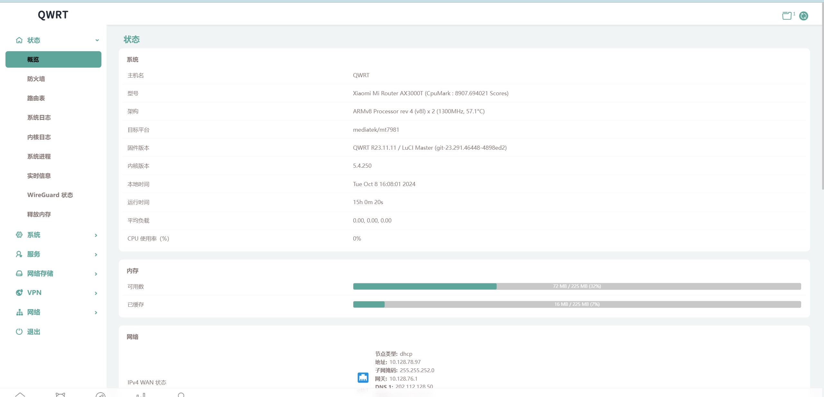This screenshot has width=824, height=397.
Task: Click the network topology icon beside 网络
Action: 19,312
